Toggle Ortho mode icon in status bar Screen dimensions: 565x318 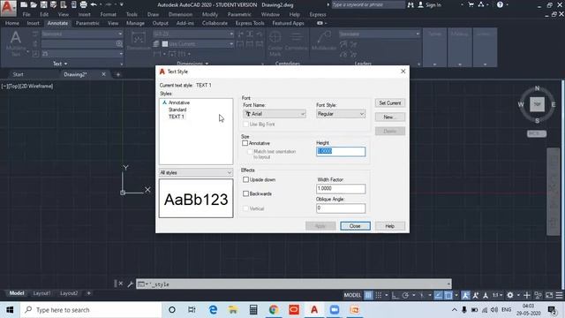pyautogui.click(x=395, y=295)
